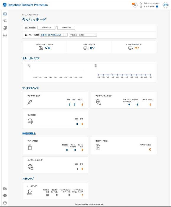
Task: Open the user management sidebar icon
Action: pos(5,188)
